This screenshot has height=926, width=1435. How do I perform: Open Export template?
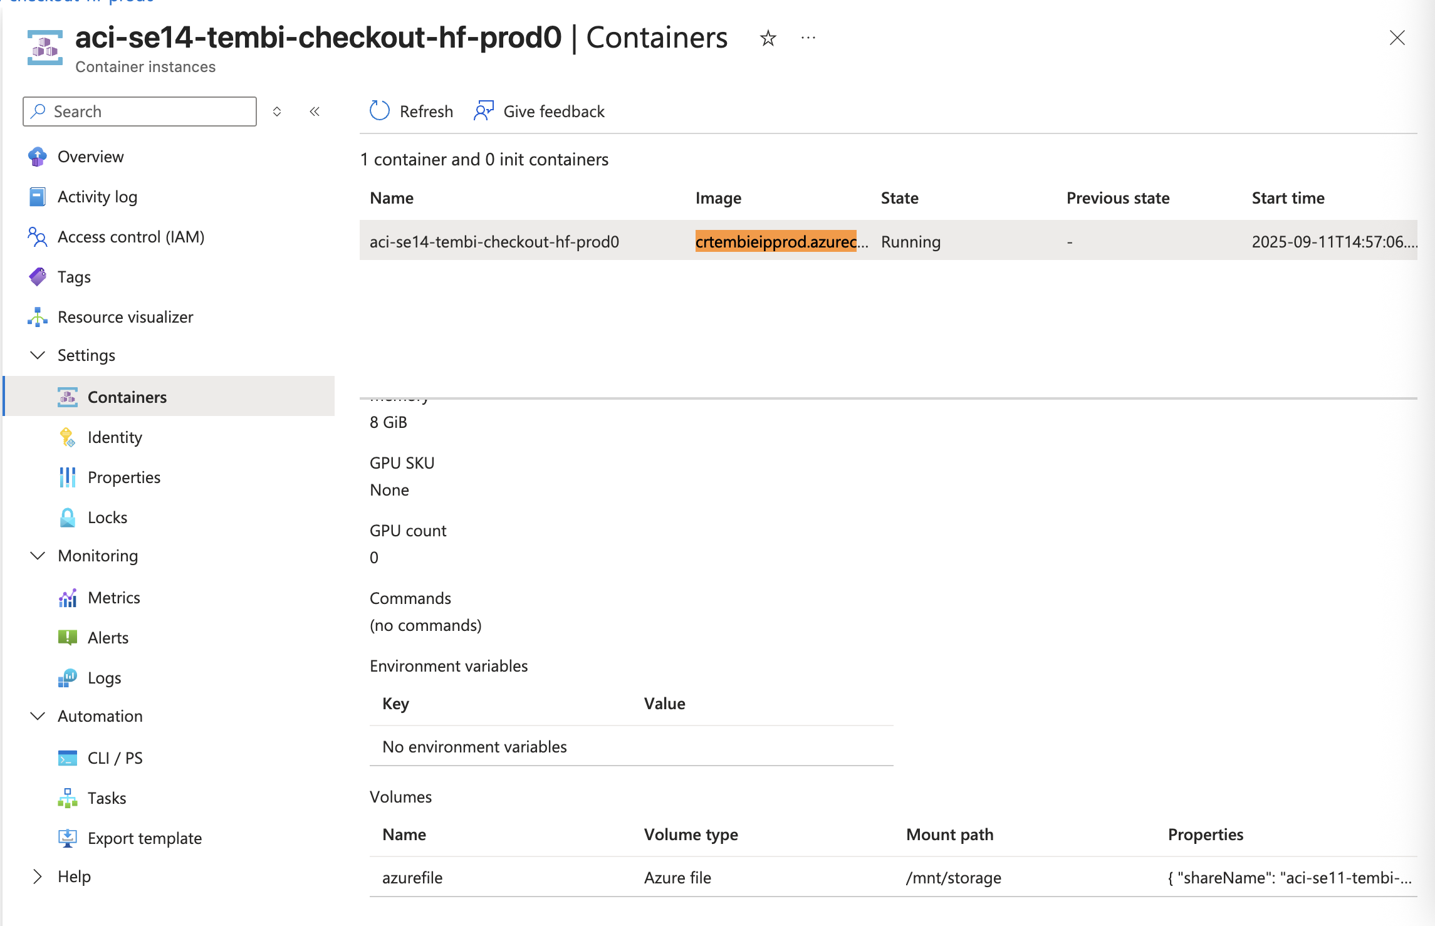pyautogui.click(x=144, y=838)
